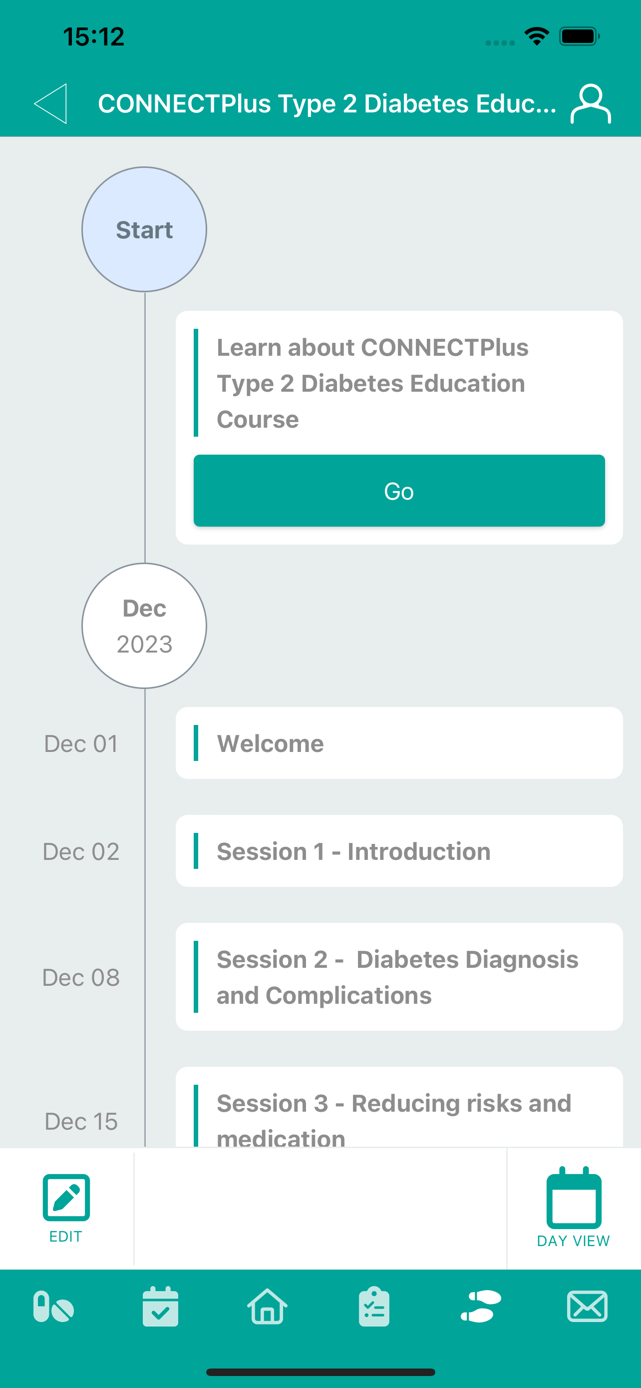Screen dimensions: 641x1388
Task: Tap the back arrow in the header
Action: point(50,103)
